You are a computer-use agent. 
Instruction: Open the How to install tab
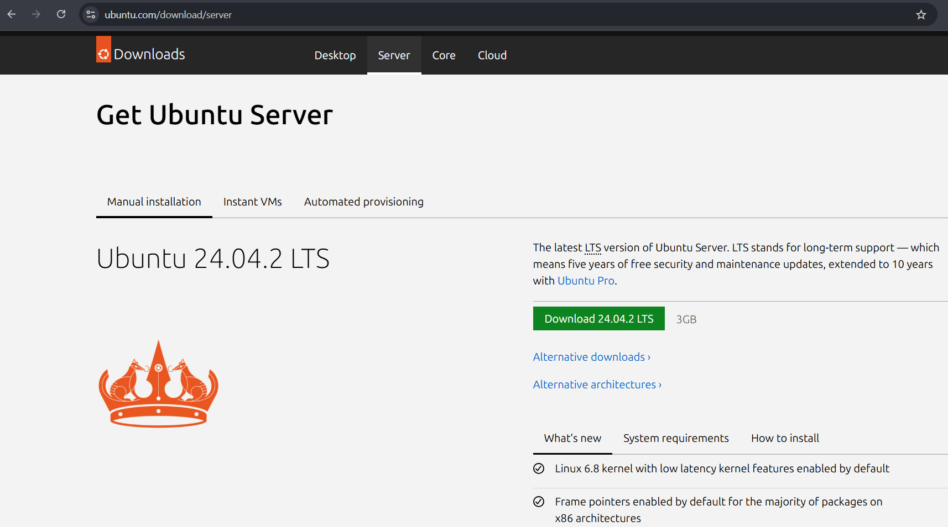pos(785,438)
